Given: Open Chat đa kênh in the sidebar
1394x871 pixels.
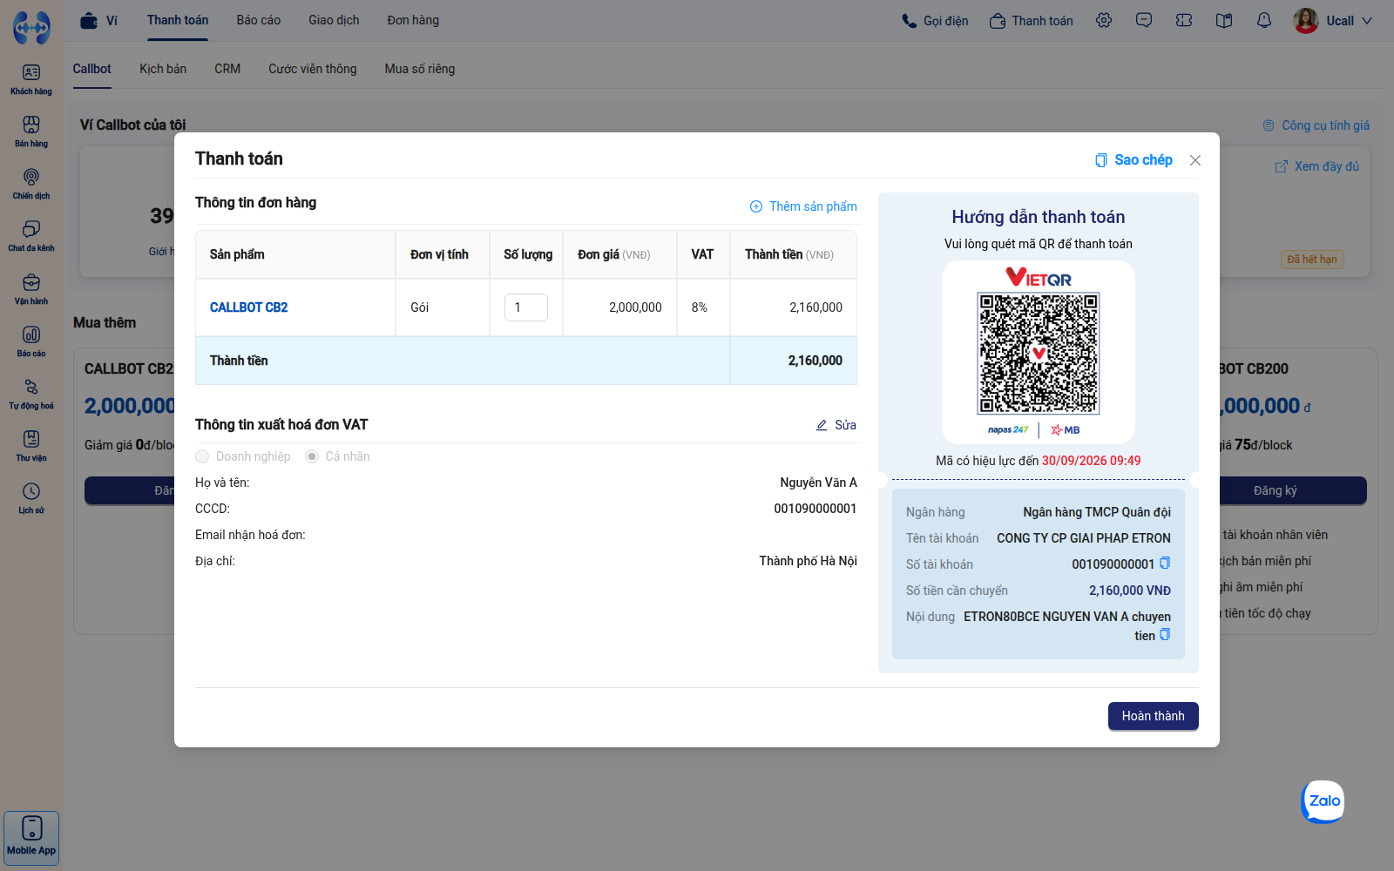Looking at the screenshot, I should click(31, 236).
